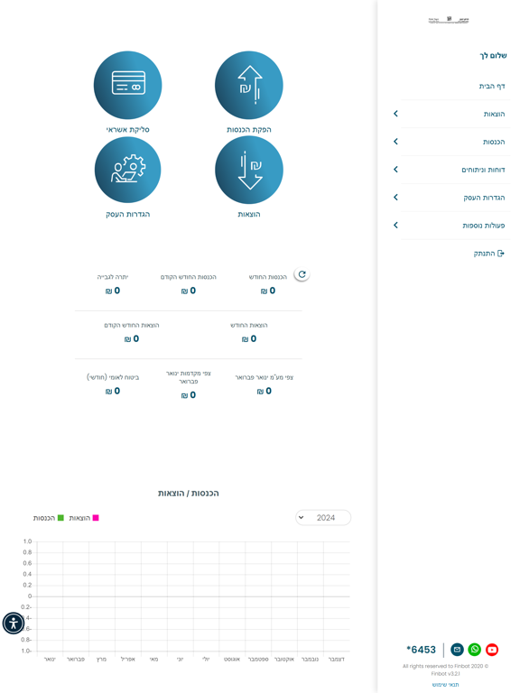Click the logout icon beside התנתק
Image resolution: width=520 pixels, height=693 pixels.
[x=501, y=254]
